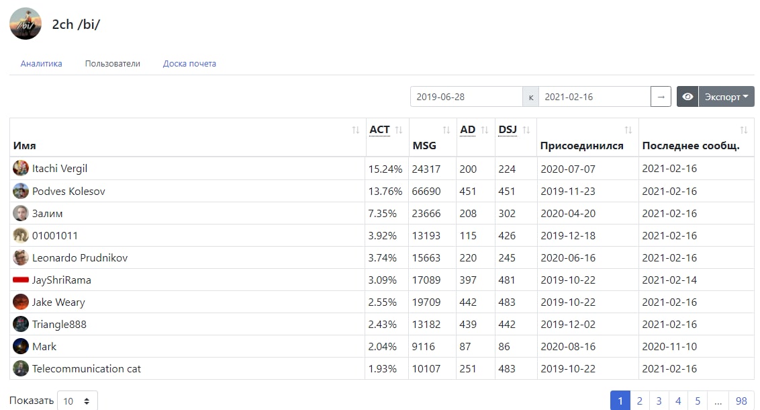Viewport: 760px width, 410px height.
Task: Click join date 2019-12-18
Action: point(568,236)
